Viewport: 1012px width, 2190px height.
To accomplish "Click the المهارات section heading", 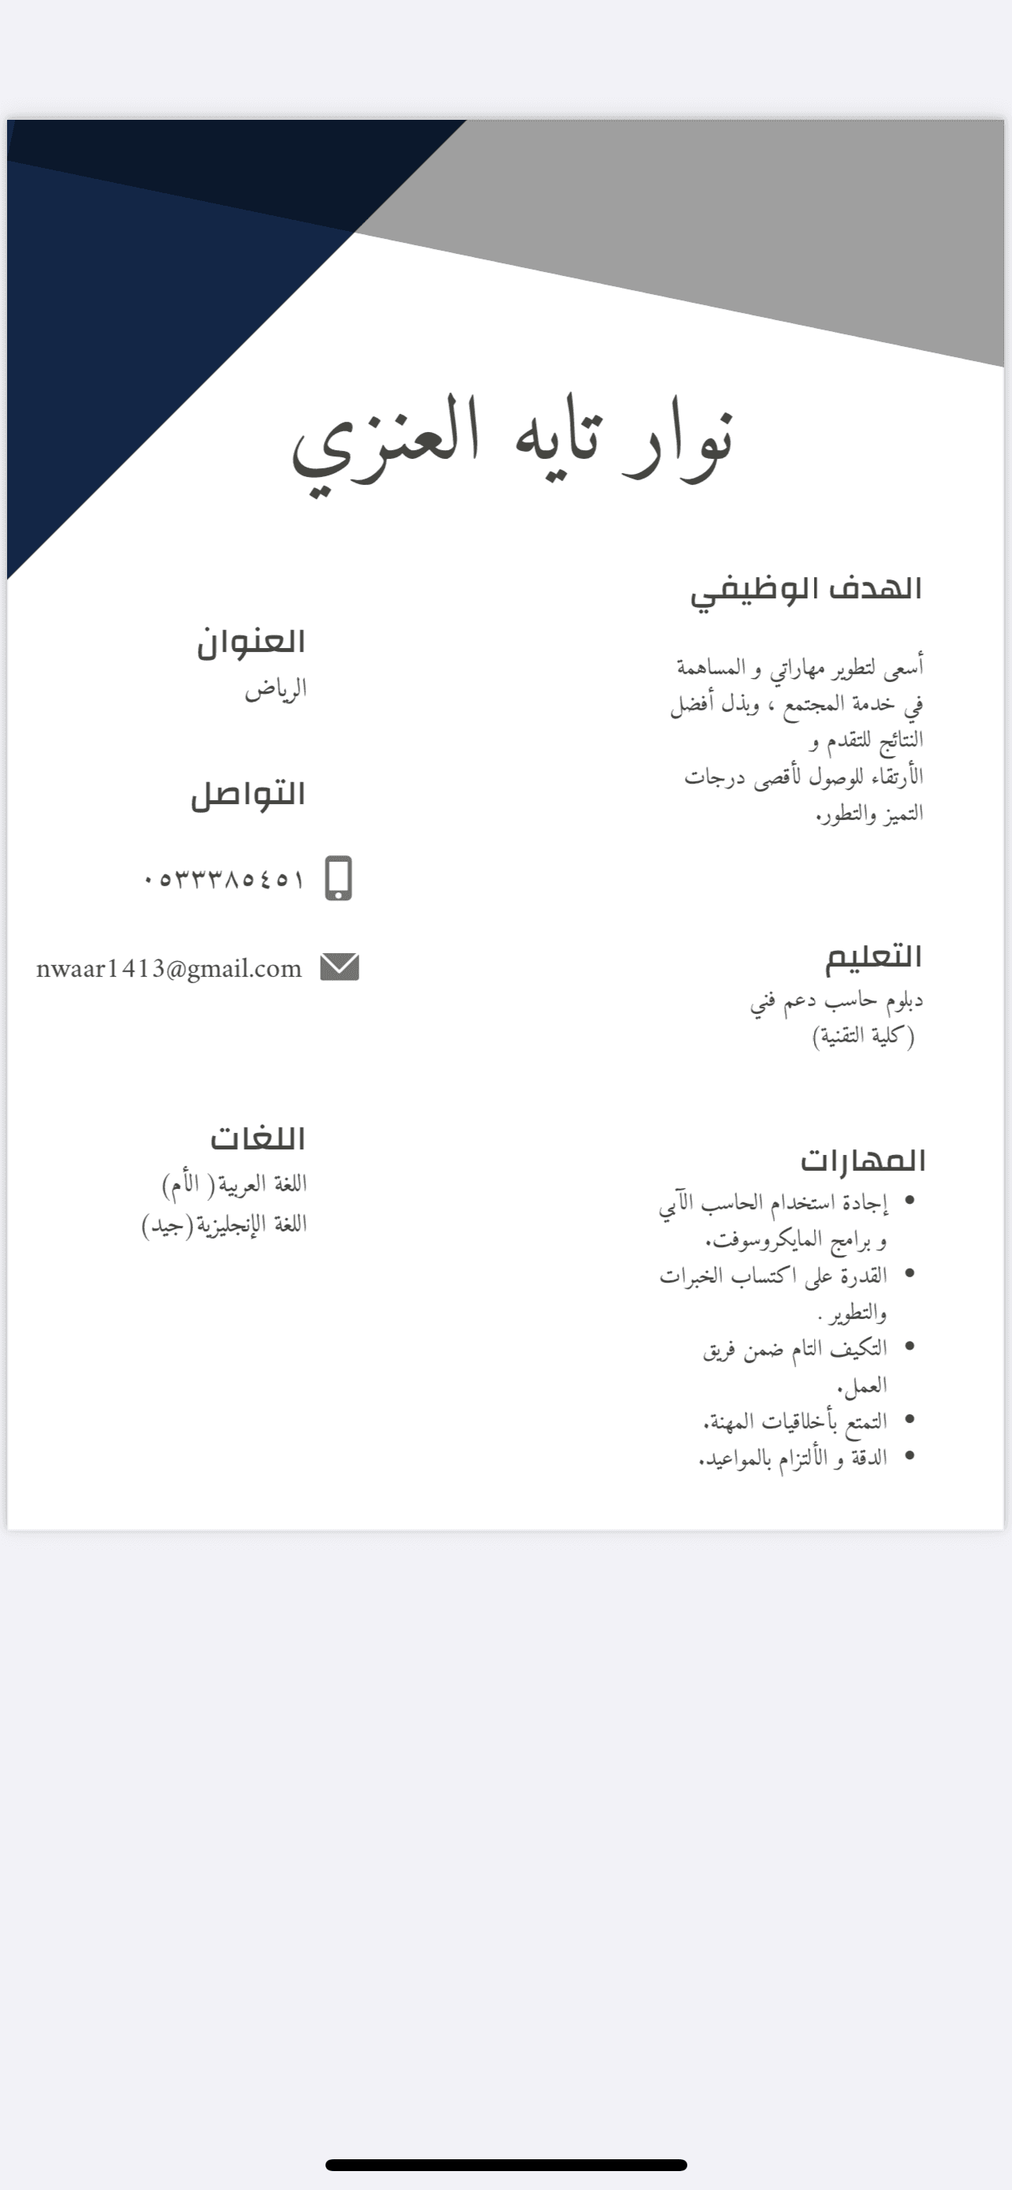I will point(862,1160).
